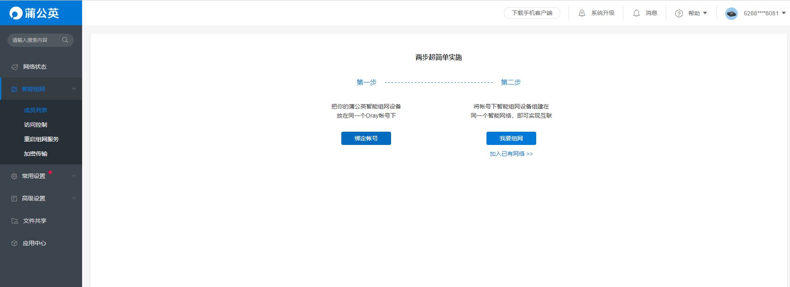
Task: Open the 帮助 dropdown arrow
Action: tap(705, 13)
